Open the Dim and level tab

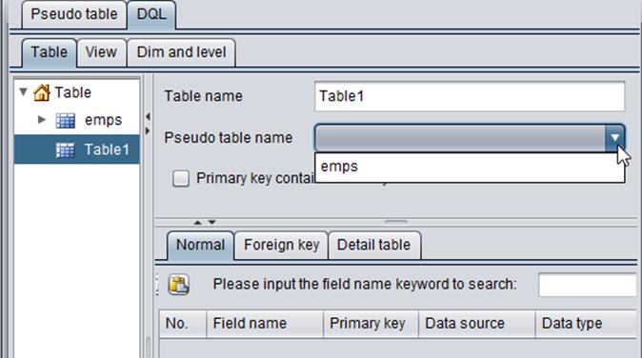(x=181, y=52)
